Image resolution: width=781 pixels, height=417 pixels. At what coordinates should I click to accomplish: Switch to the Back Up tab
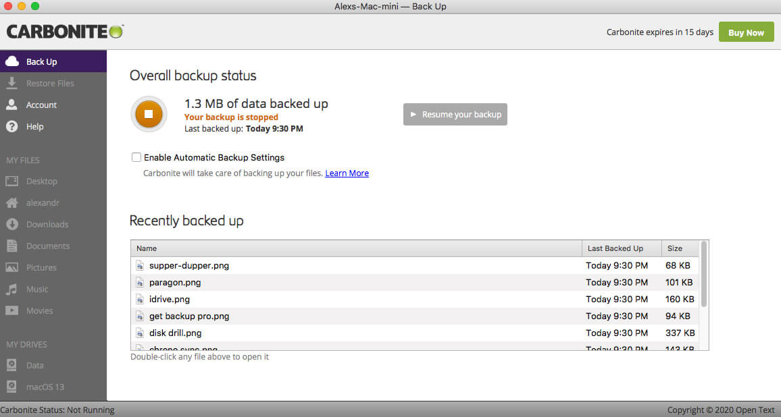[x=41, y=62]
